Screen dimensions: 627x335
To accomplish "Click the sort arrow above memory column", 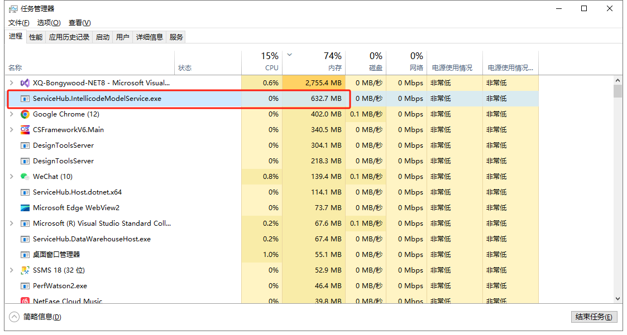I will pos(290,55).
